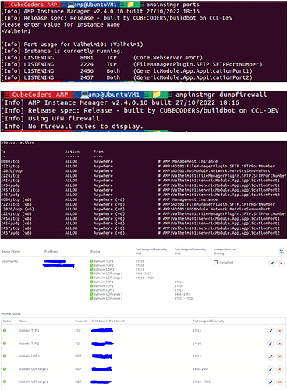
Task: Delete the Valheim TCP 1 rule
Action: 280,331
